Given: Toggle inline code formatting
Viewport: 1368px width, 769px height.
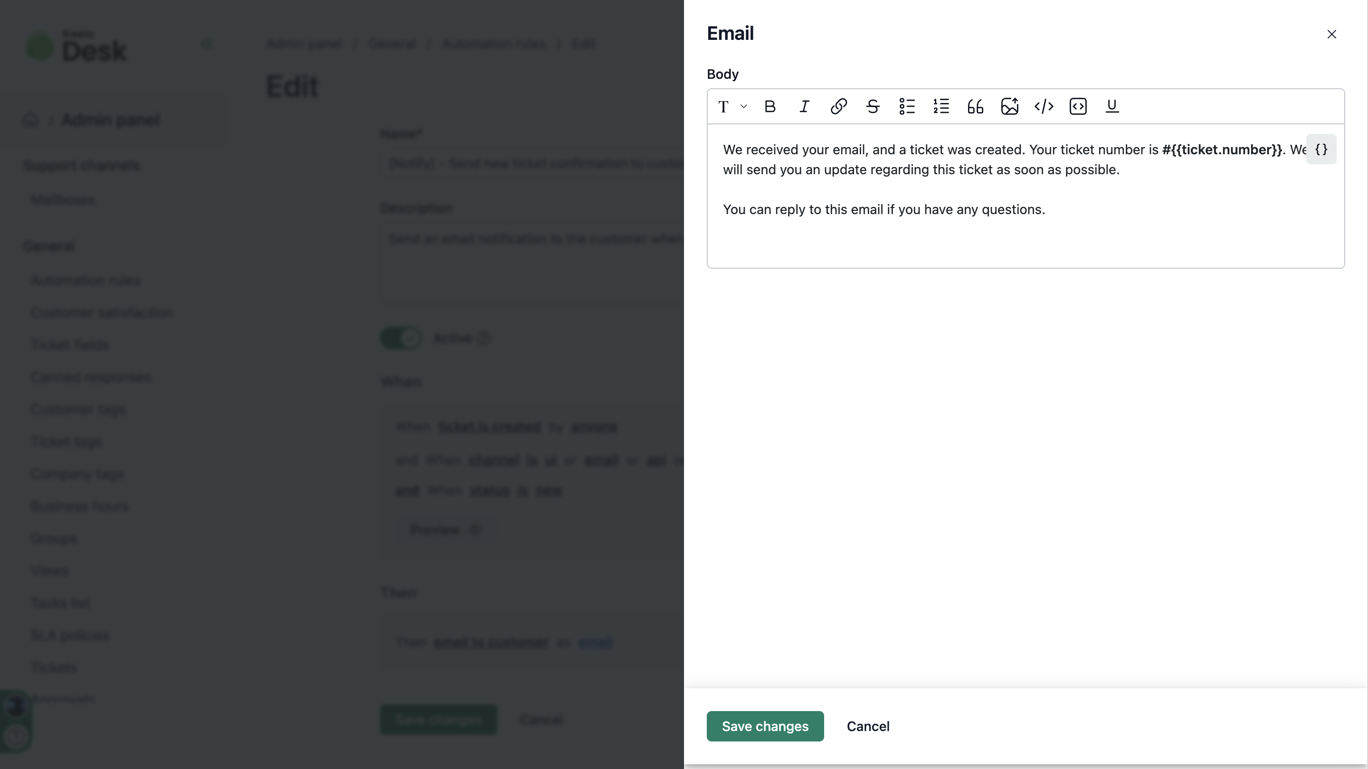Looking at the screenshot, I should tap(1044, 107).
